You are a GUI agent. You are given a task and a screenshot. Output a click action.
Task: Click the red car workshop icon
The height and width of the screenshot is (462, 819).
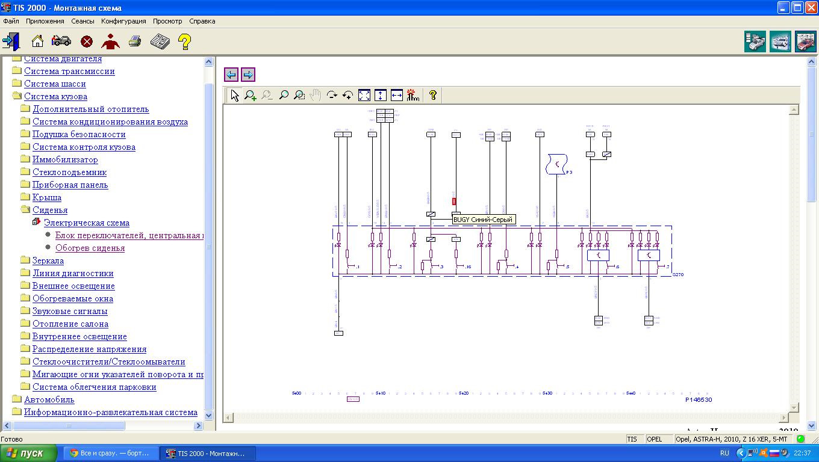[x=806, y=42]
